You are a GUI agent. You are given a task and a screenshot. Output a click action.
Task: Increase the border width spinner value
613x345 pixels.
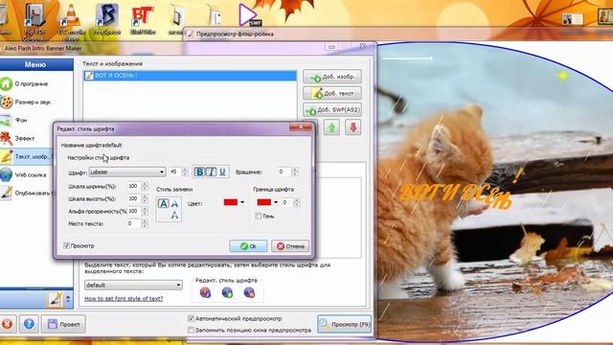click(x=296, y=200)
